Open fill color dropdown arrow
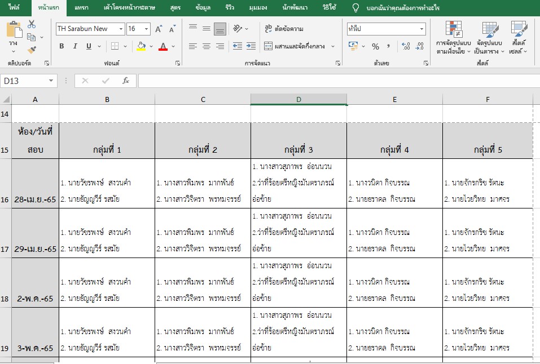540x364 pixels. click(151, 46)
